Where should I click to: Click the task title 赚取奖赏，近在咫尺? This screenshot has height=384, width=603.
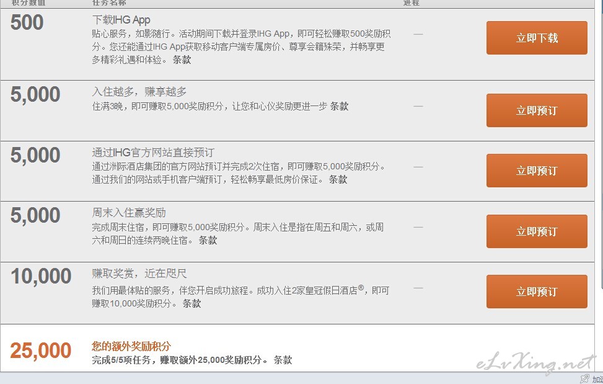[139, 274]
